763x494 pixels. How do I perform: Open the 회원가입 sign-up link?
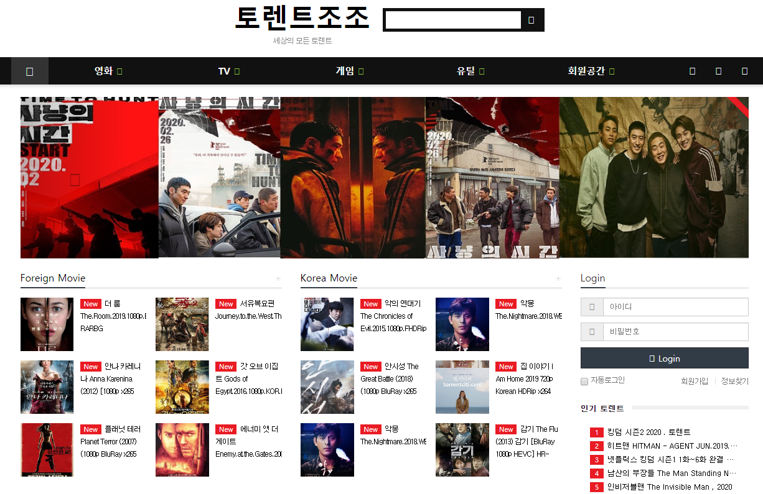pos(695,382)
